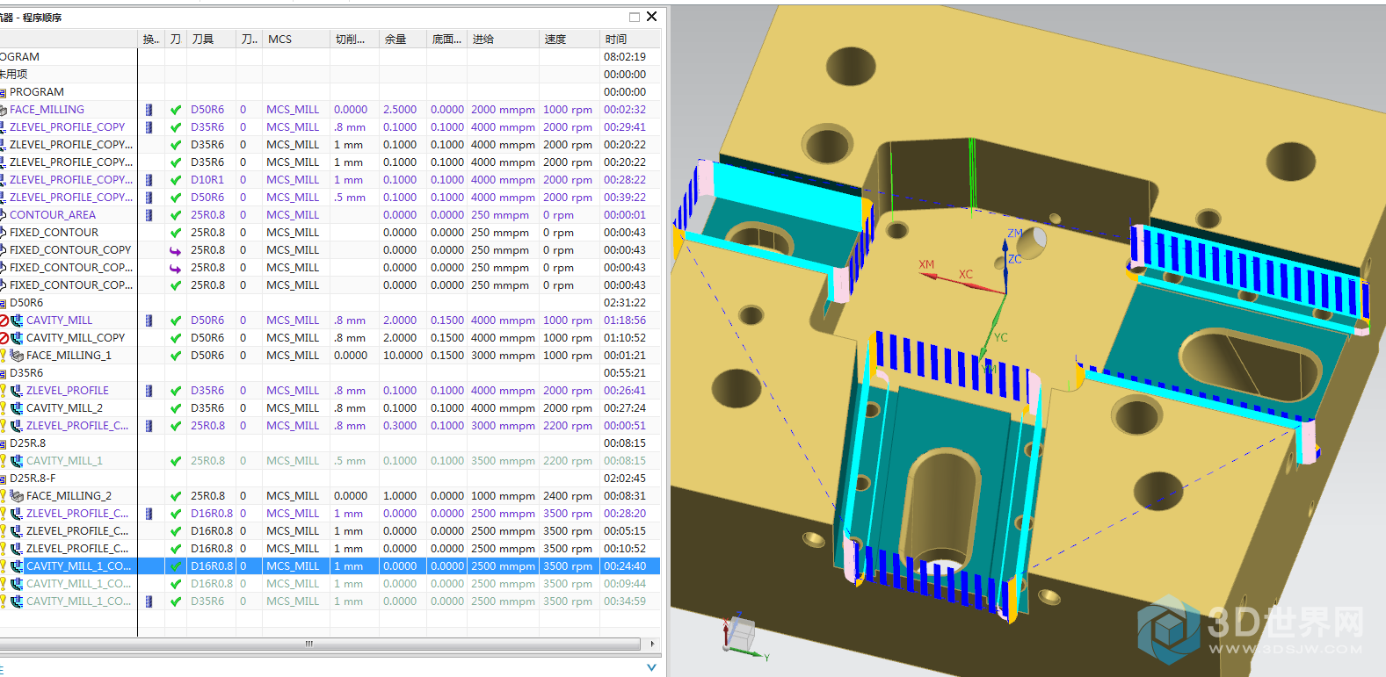Click the right arrow of horizontal scrollbar
Image resolution: width=1386 pixels, height=677 pixels.
click(x=652, y=644)
